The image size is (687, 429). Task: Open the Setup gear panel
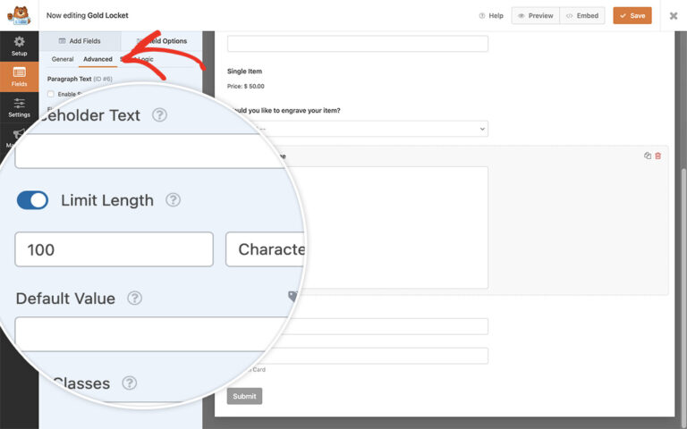pyautogui.click(x=20, y=46)
